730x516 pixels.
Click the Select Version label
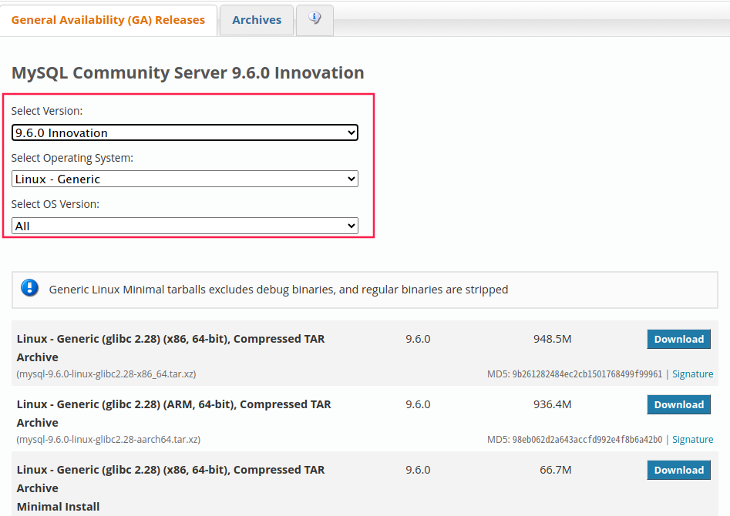pyautogui.click(x=47, y=111)
